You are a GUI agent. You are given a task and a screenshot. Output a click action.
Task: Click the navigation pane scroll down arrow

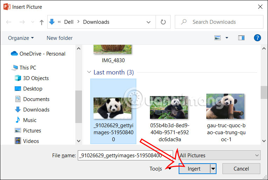[78, 141]
